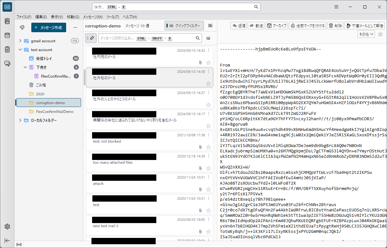Select the corruption-demo folder
Viewport: 387px width, 248px height.
(x=49, y=103)
